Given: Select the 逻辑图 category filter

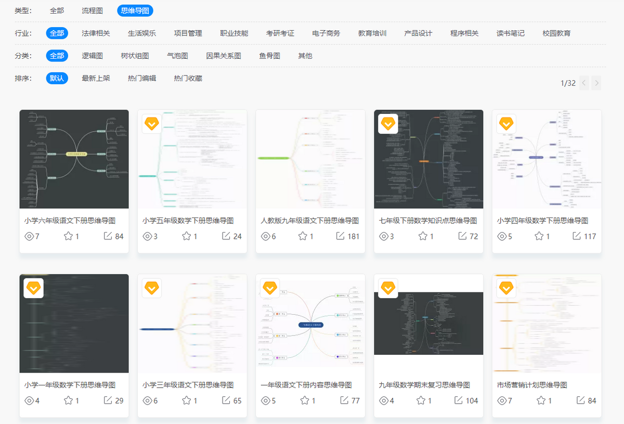Looking at the screenshot, I should point(93,56).
